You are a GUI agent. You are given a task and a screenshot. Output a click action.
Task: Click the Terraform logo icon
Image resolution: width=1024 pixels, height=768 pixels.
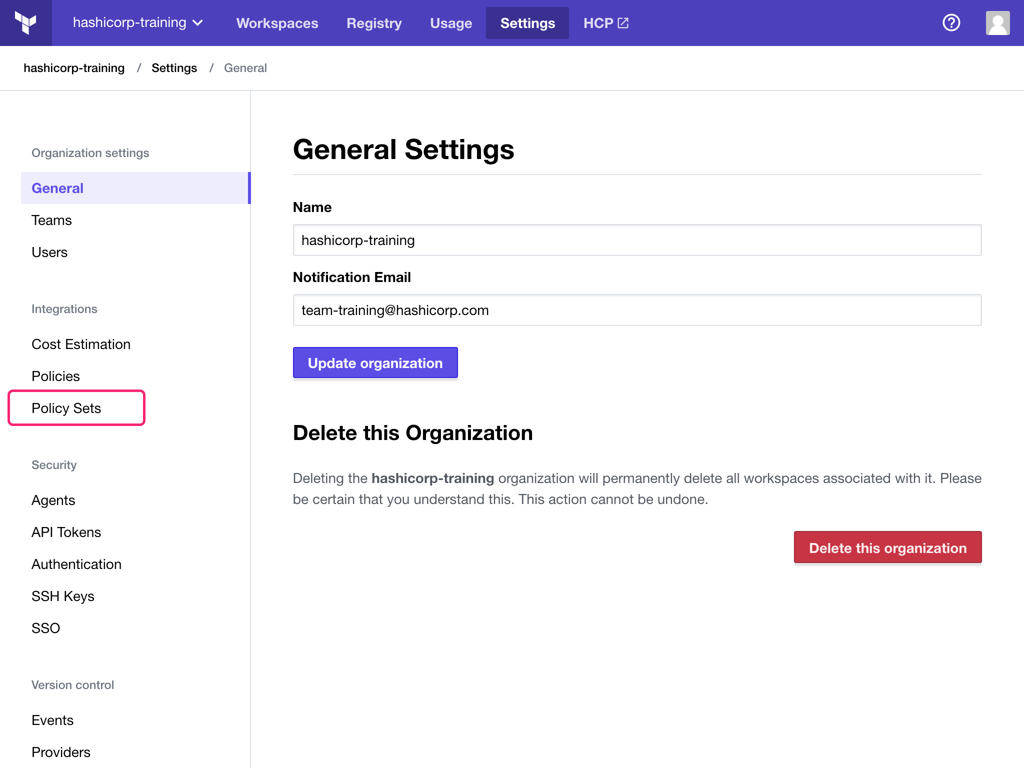(x=25, y=23)
